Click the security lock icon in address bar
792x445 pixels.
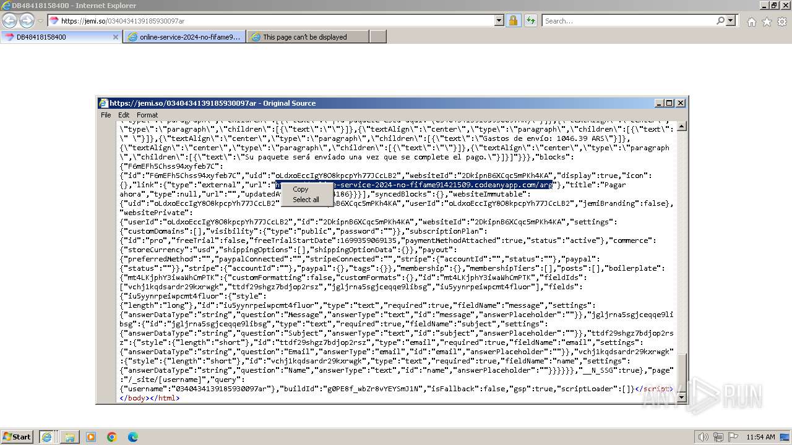(x=513, y=20)
